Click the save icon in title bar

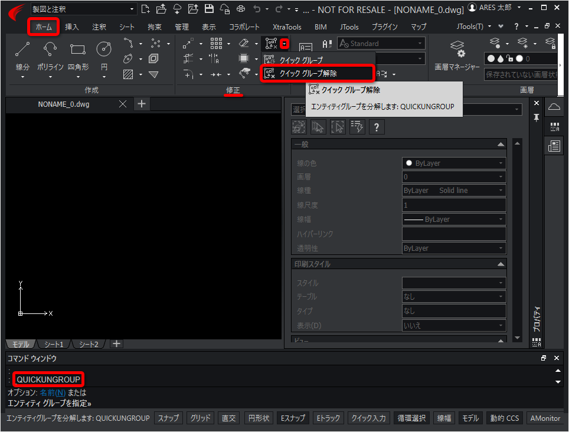[208, 9]
